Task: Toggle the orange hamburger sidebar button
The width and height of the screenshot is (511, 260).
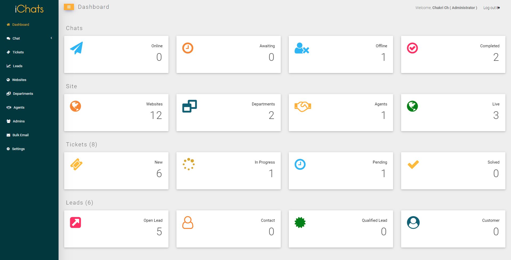Action: coord(69,7)
